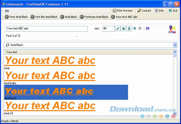Screen dimensions: 181x124
Task: Click the preview text input field
Action: (x=47, y=29)
